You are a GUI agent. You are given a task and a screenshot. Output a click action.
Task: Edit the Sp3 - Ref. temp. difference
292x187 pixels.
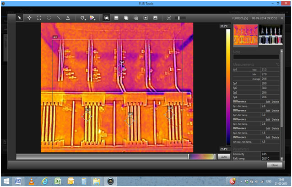click(x=268, y=119)
